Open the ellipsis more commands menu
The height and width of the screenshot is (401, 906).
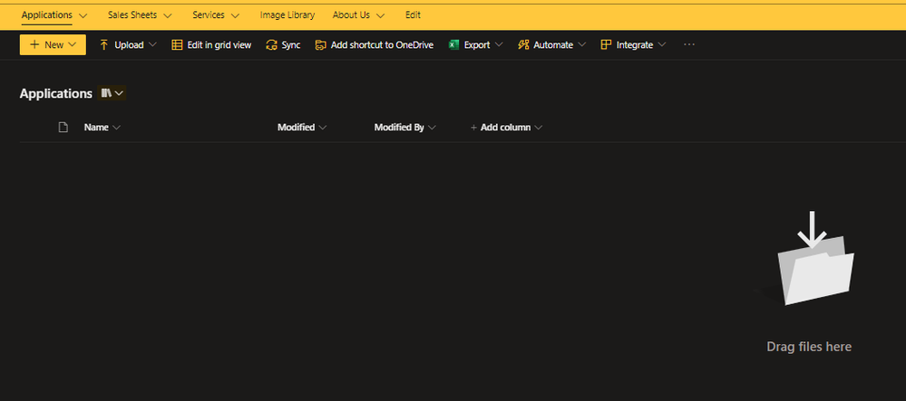tap(688, 44)
